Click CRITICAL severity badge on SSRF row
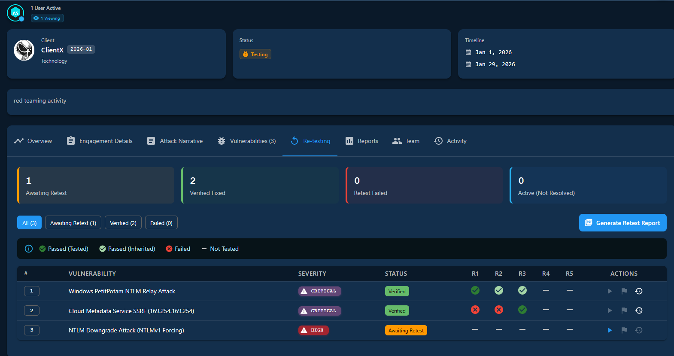 [x=320, y=311]
